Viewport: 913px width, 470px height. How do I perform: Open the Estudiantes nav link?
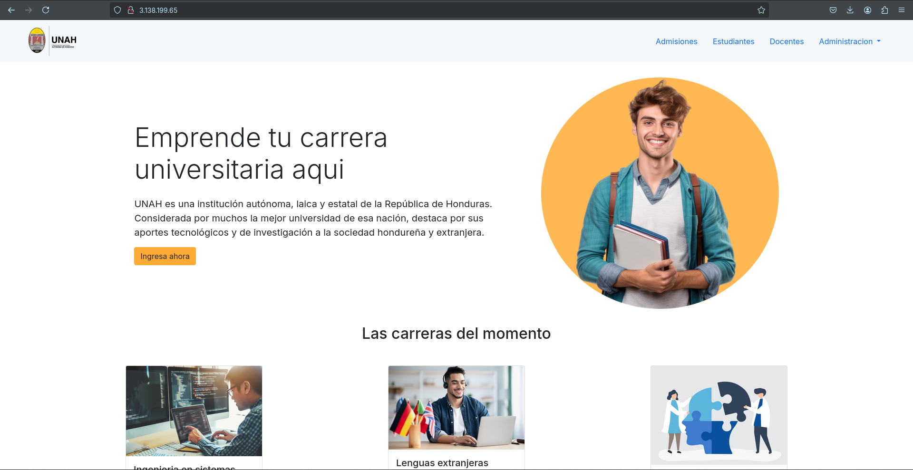[x=733, y=41]
